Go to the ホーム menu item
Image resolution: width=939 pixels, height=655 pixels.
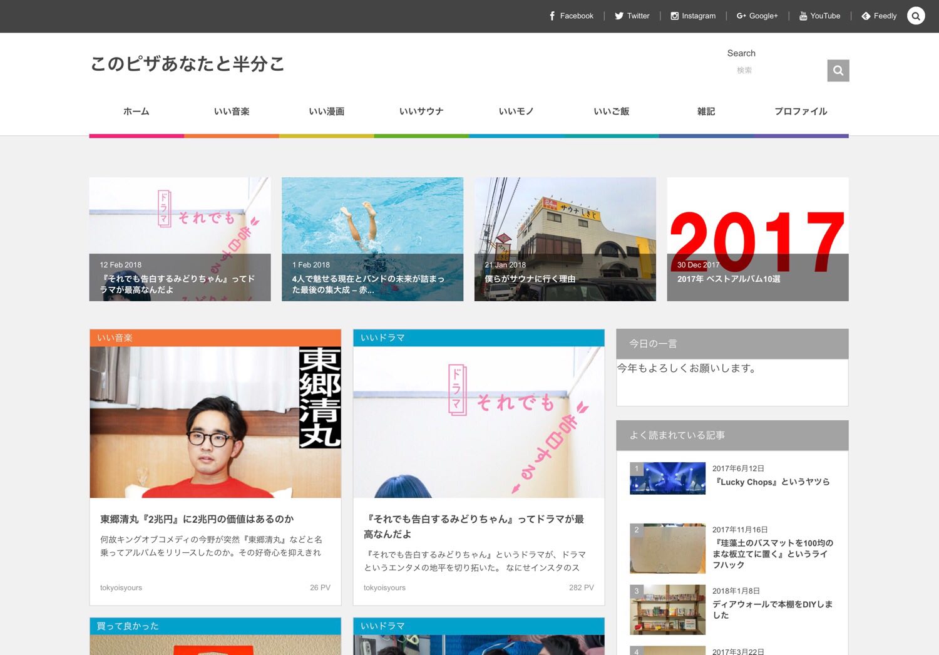[x=136, y=111]
